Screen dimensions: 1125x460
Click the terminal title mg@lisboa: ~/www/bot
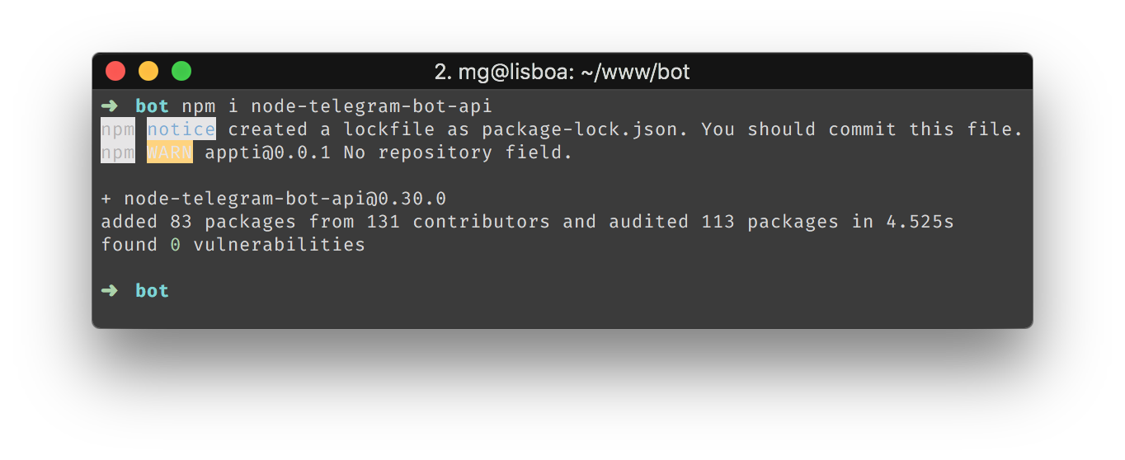point(562,73)
